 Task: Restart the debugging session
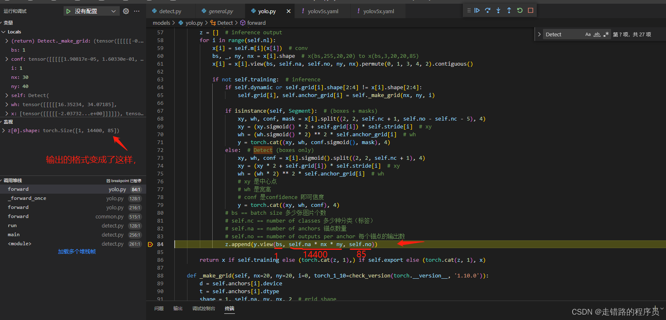click(x=520, y=10)
